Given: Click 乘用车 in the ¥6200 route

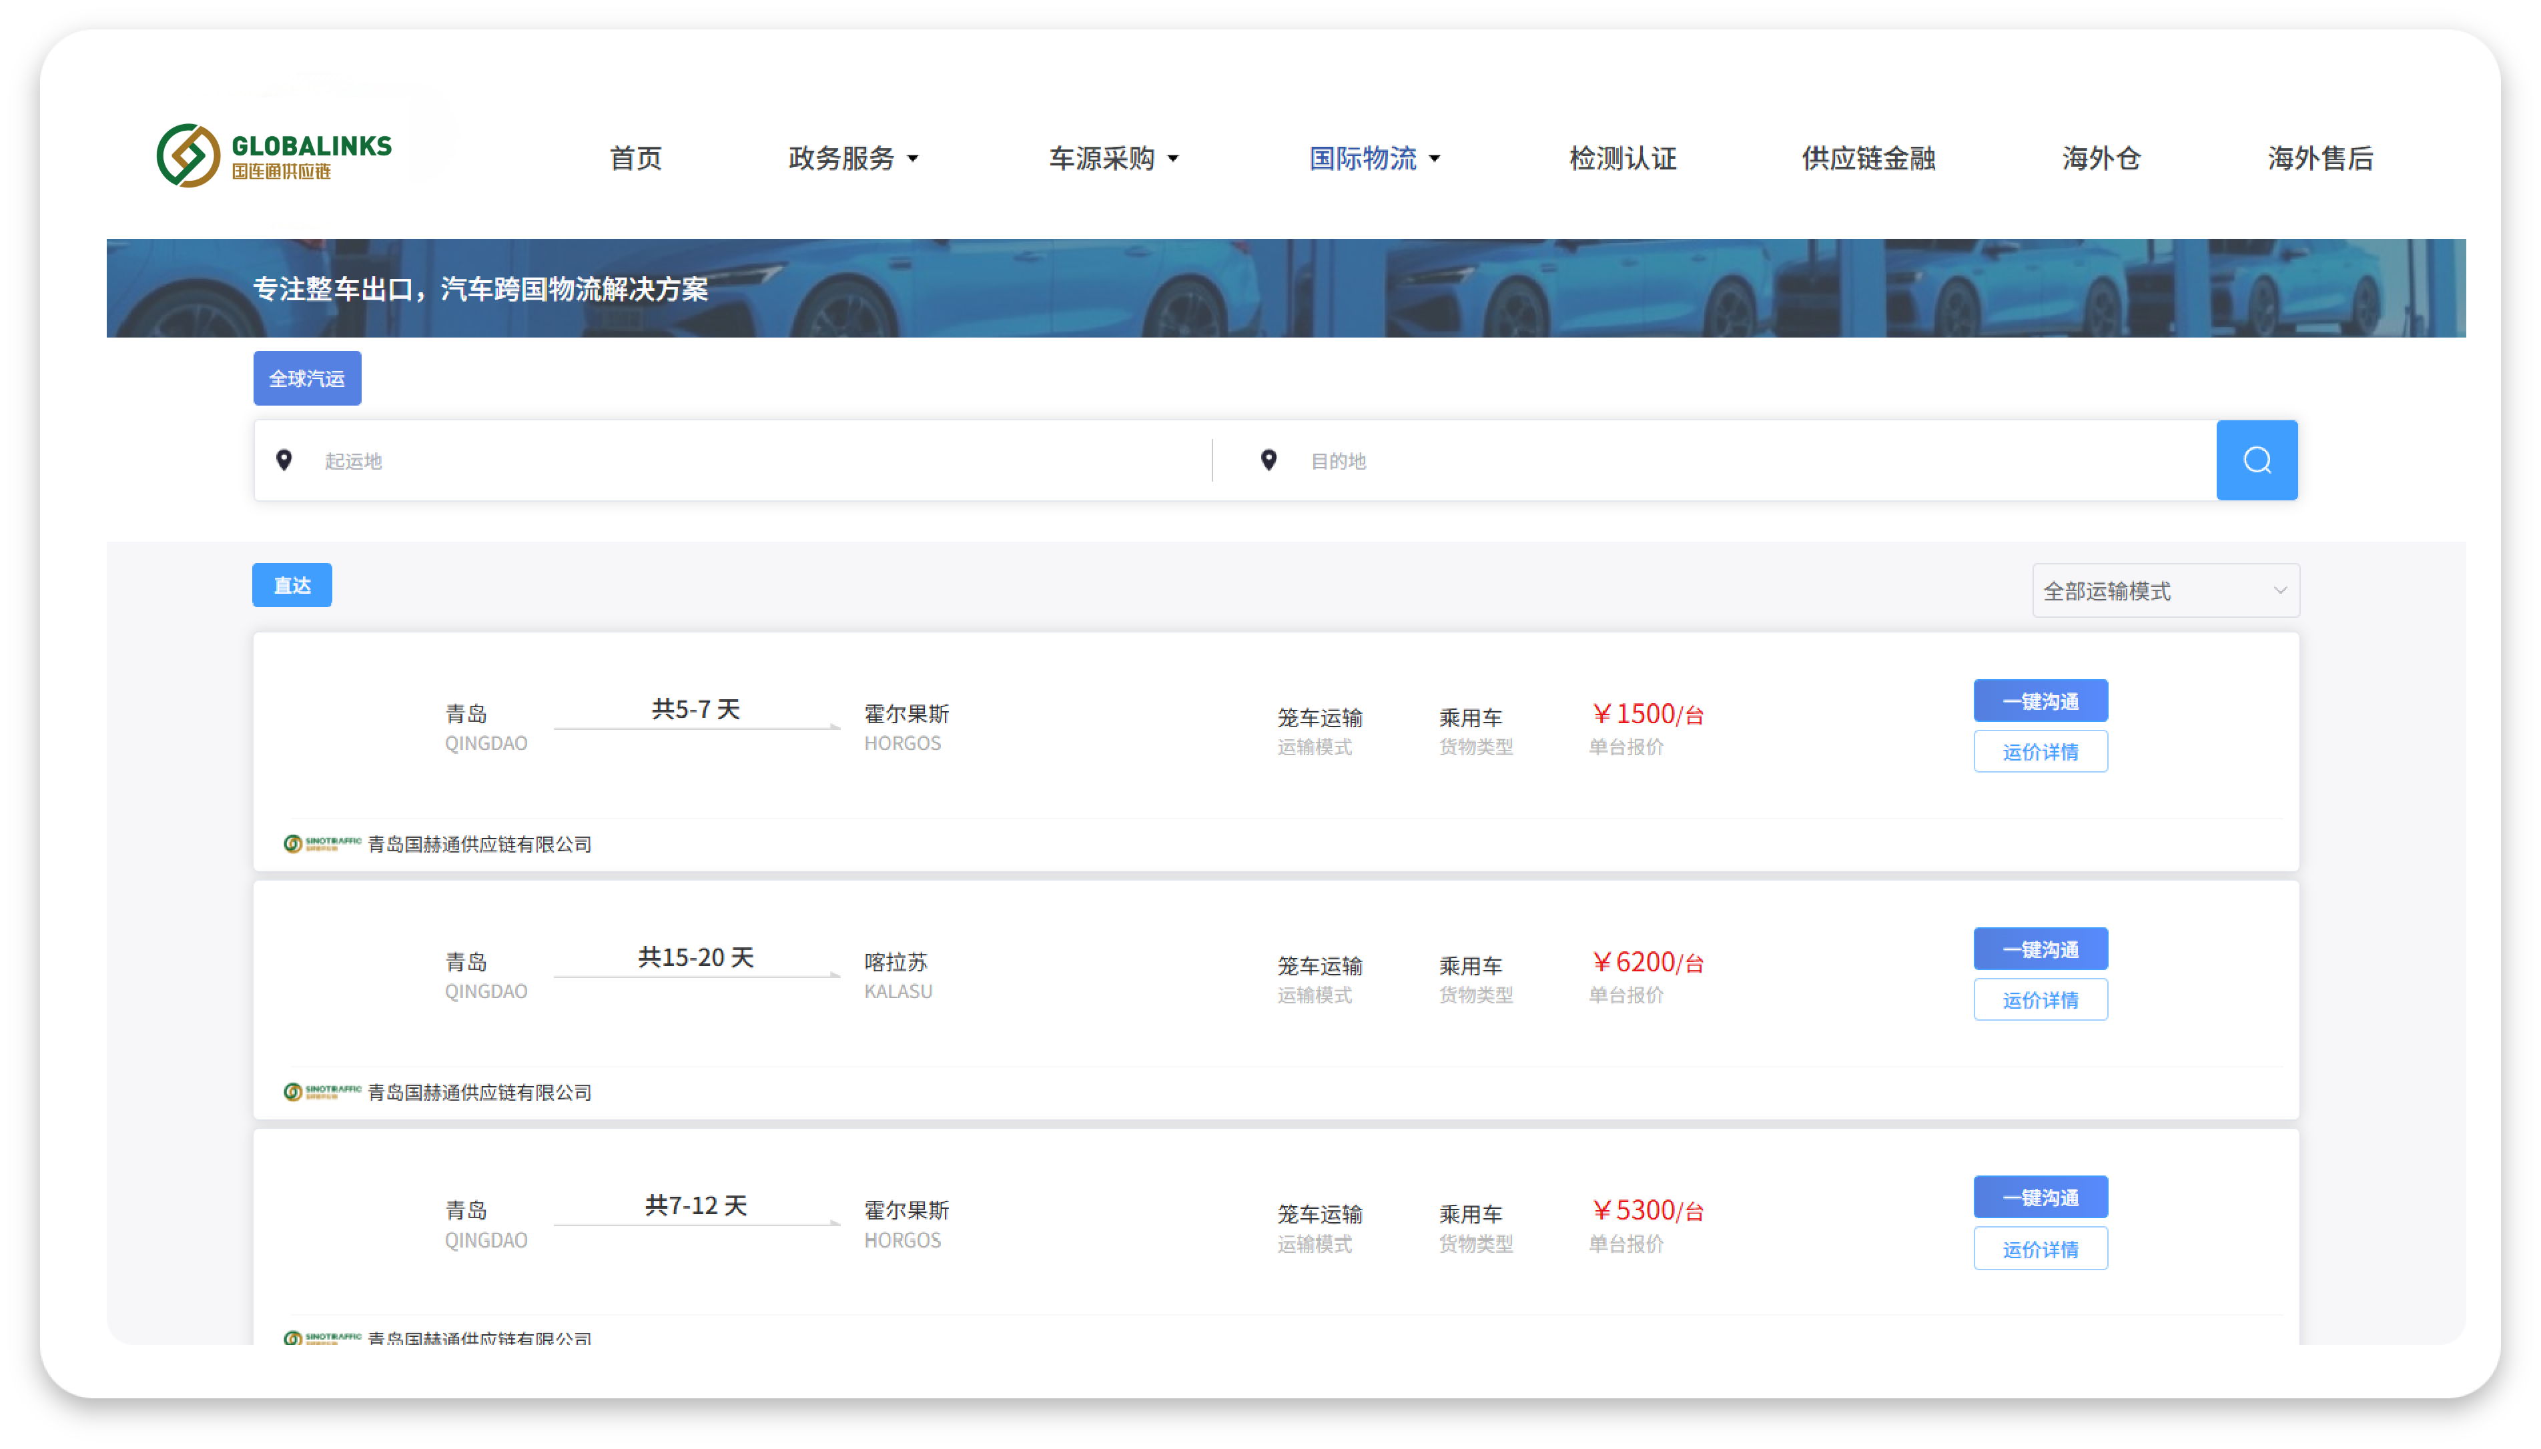Looking at the screenshot, I should click(1470, 965).
